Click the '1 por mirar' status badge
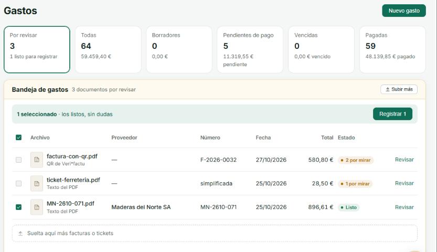This screenshot has height=252, width=437. (x=355, y=184)
